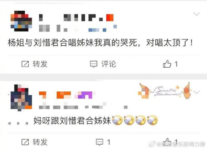Click first post text about 刘惜君合唱姊妹

coord(100,43)
